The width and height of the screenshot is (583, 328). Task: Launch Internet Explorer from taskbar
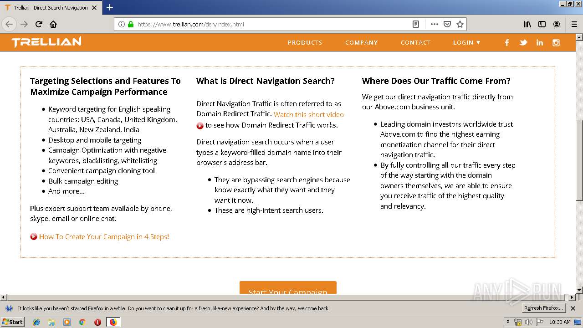click(x=36, y=322)
